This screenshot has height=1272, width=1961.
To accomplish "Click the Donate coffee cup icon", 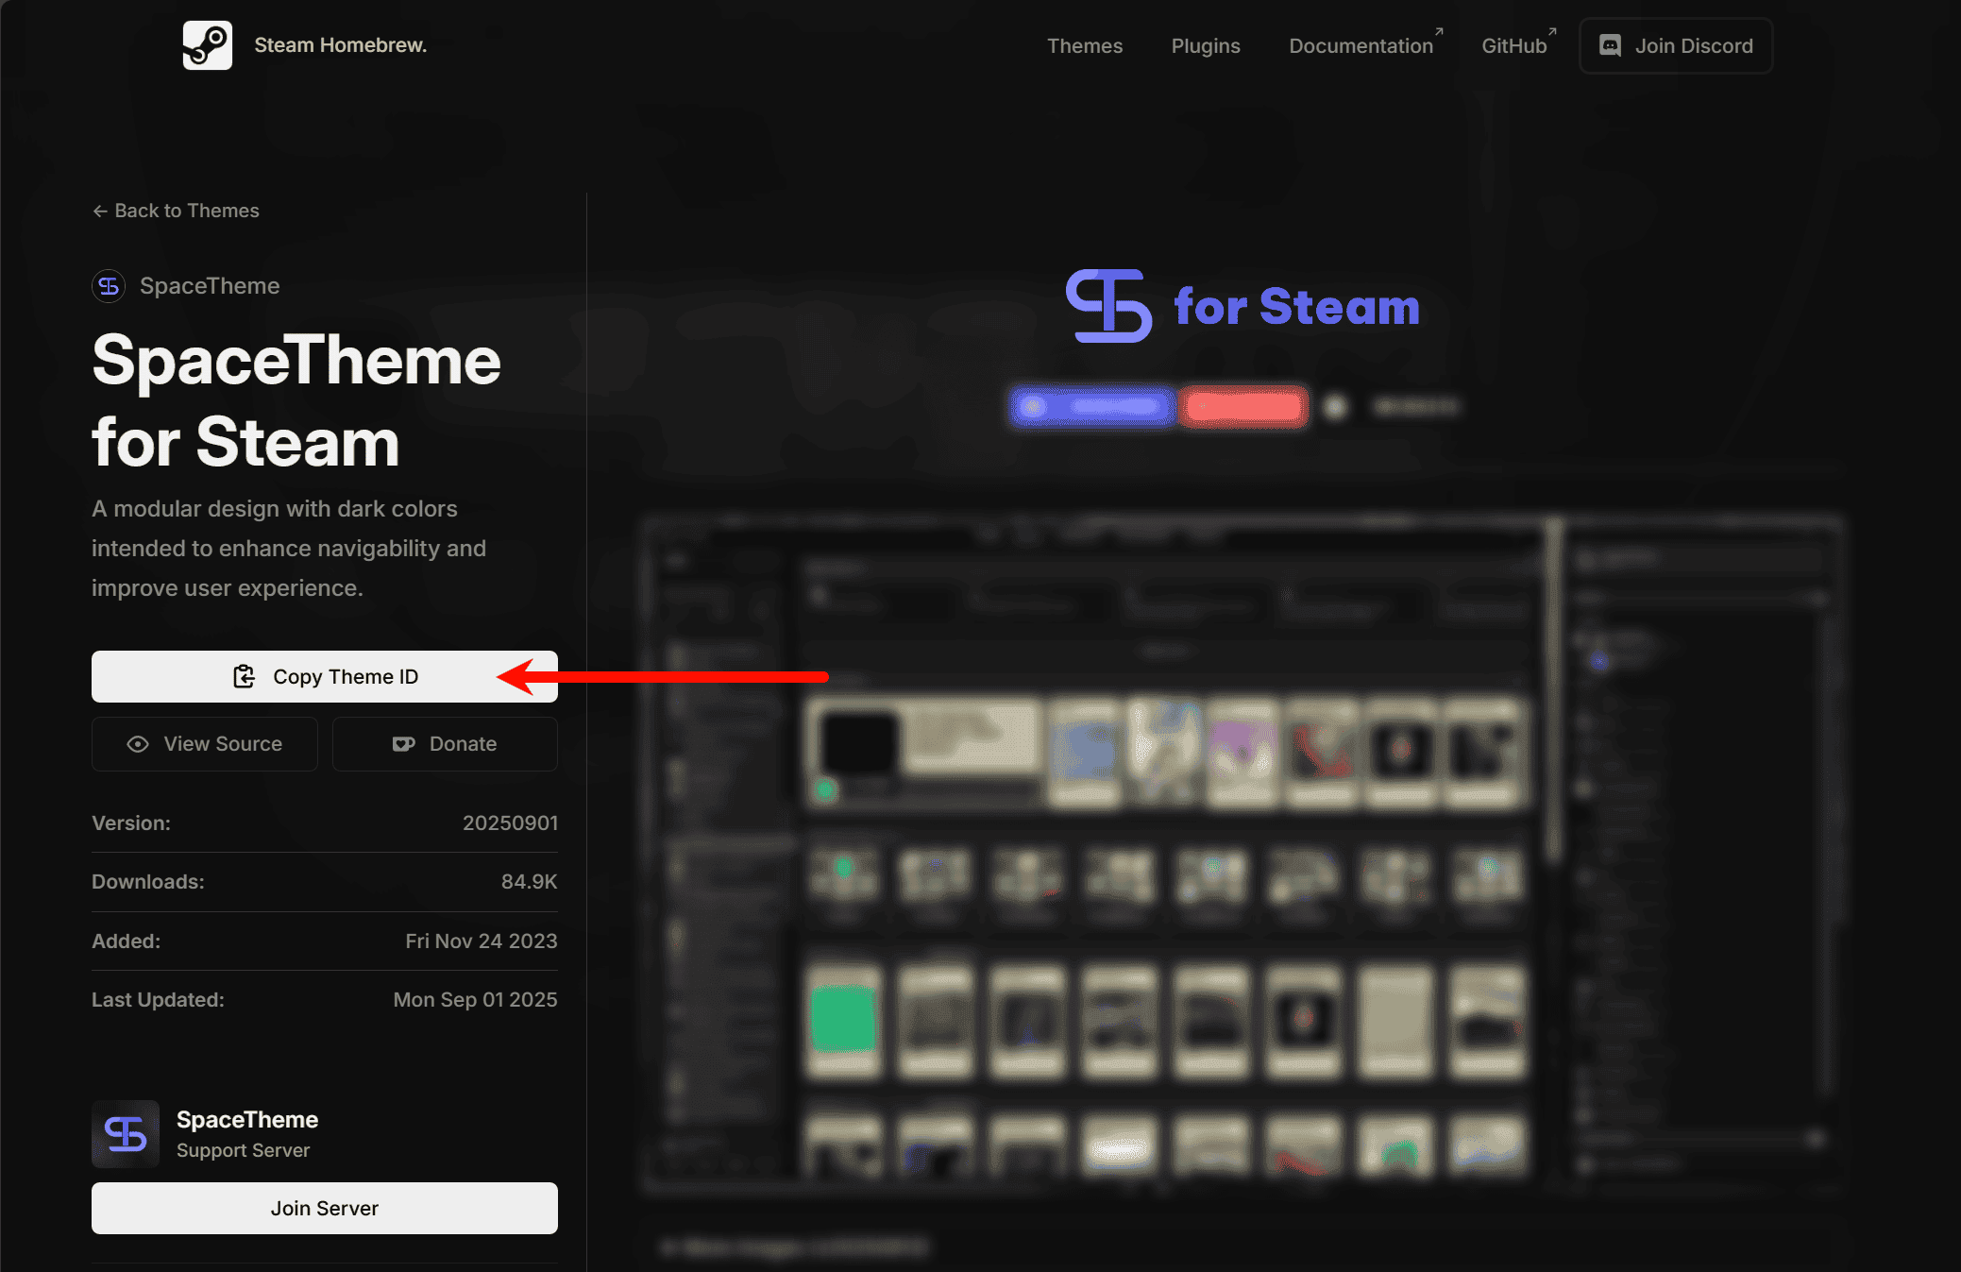I will coord(403,744).
